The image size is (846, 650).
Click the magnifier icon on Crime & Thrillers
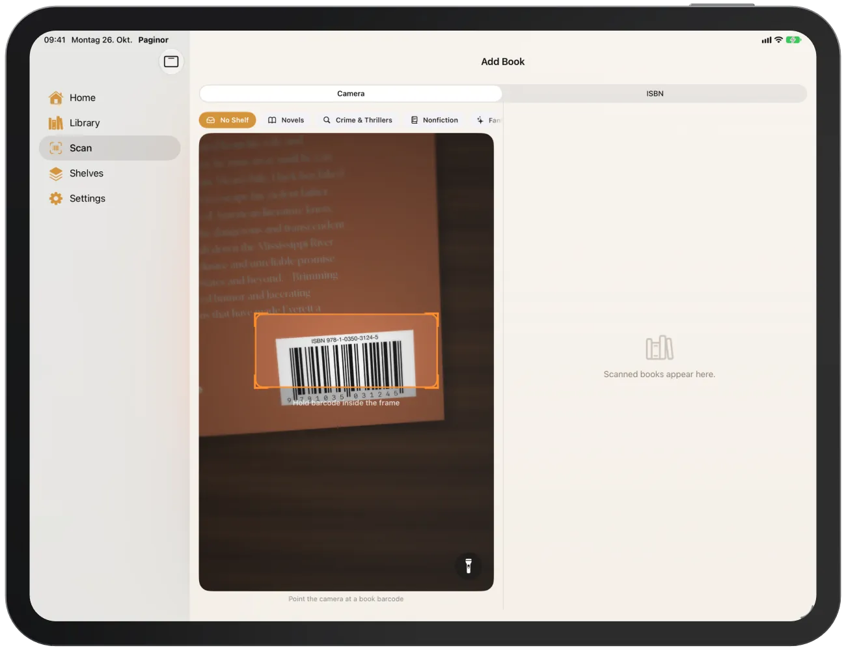coord(327,120)
